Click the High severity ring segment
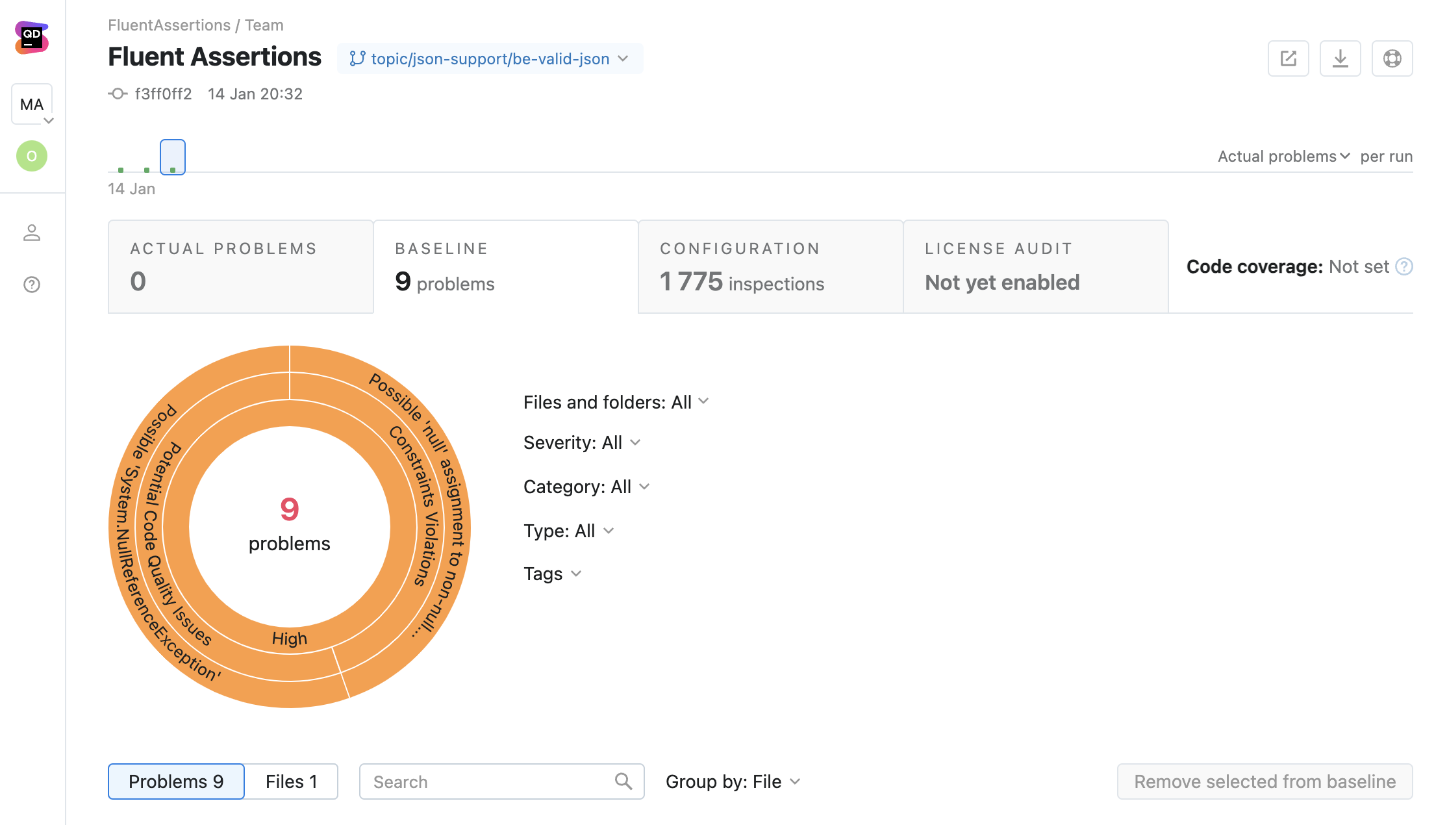 tap(289, 639)
